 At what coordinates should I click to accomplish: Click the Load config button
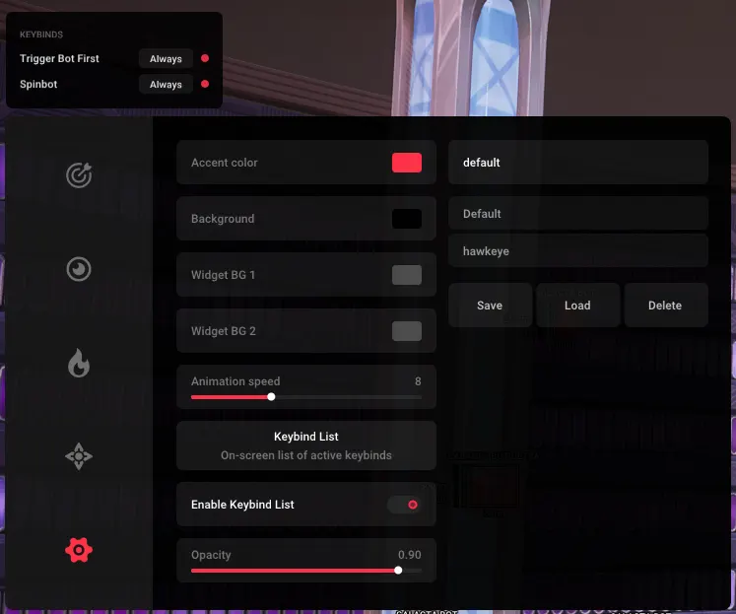[x=577, y=306]
